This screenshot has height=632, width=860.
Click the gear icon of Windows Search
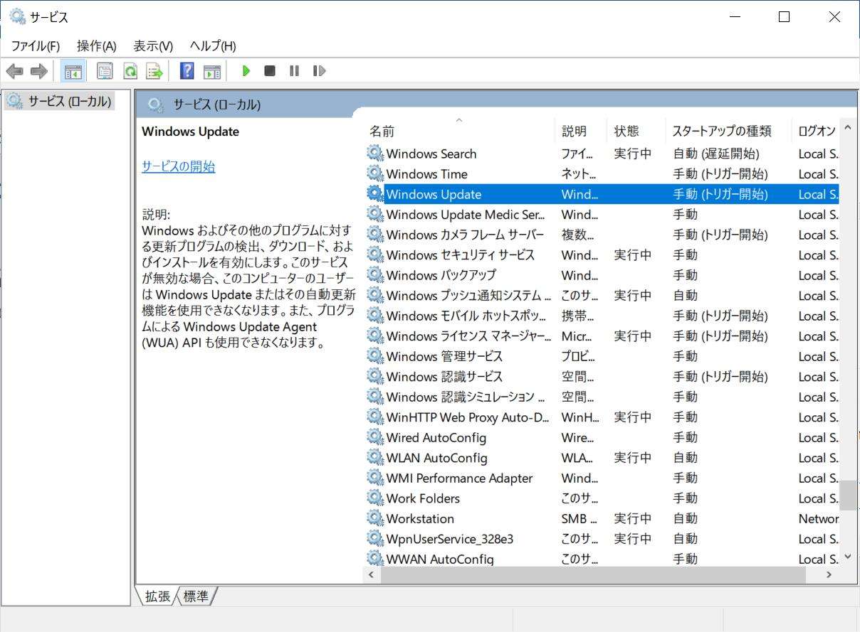pos(375,154)
